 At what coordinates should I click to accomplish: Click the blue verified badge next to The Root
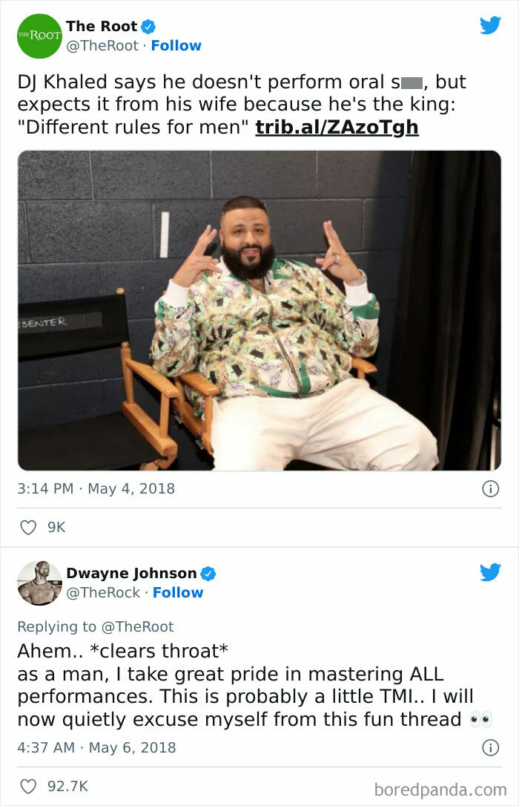[148, 26]
